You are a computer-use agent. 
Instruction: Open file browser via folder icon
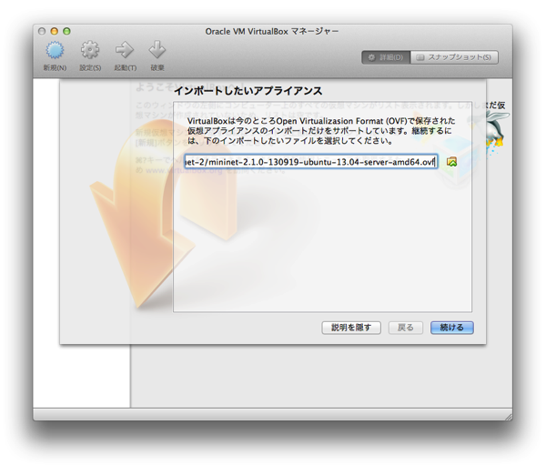click(452, 162)
